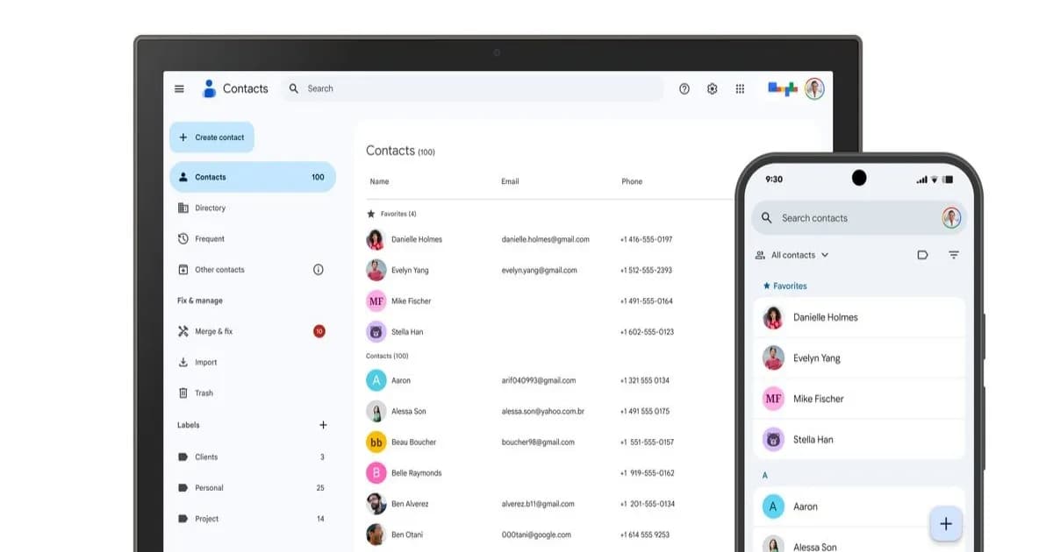The height and width of the screenshot is (552, 1053).
Task: Click the Alessa Son name on laptop
Action: [x=409, y=411]
